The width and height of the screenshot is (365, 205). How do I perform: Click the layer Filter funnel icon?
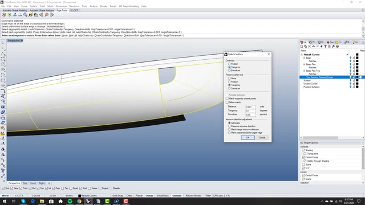326,47
